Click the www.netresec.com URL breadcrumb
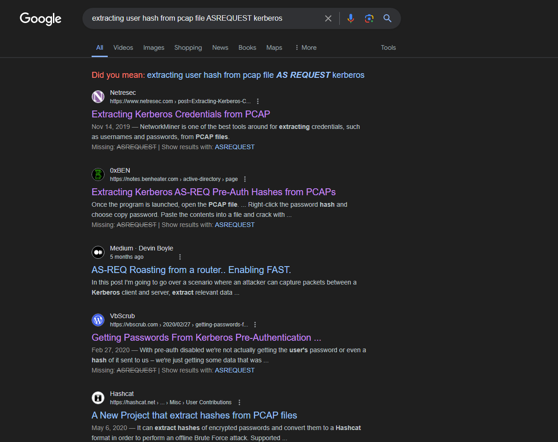 click(180, 101)
